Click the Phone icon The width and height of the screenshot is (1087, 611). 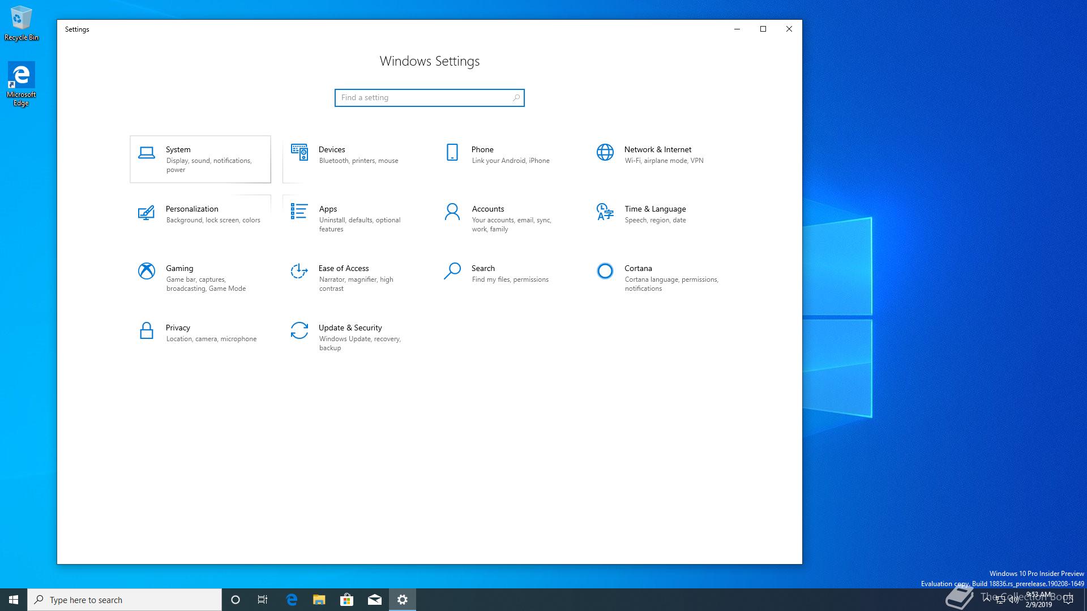(x=452, y=152)
